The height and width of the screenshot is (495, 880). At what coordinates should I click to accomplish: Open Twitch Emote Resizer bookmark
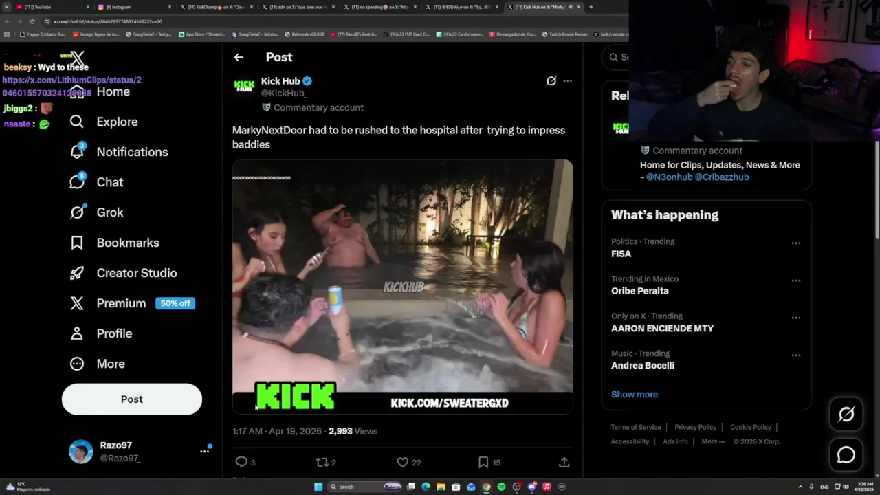coord(564,34)
